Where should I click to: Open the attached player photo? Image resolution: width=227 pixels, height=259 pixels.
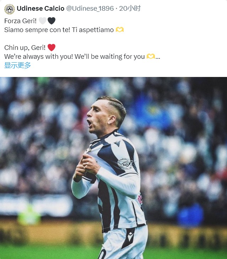click(114, 168)
